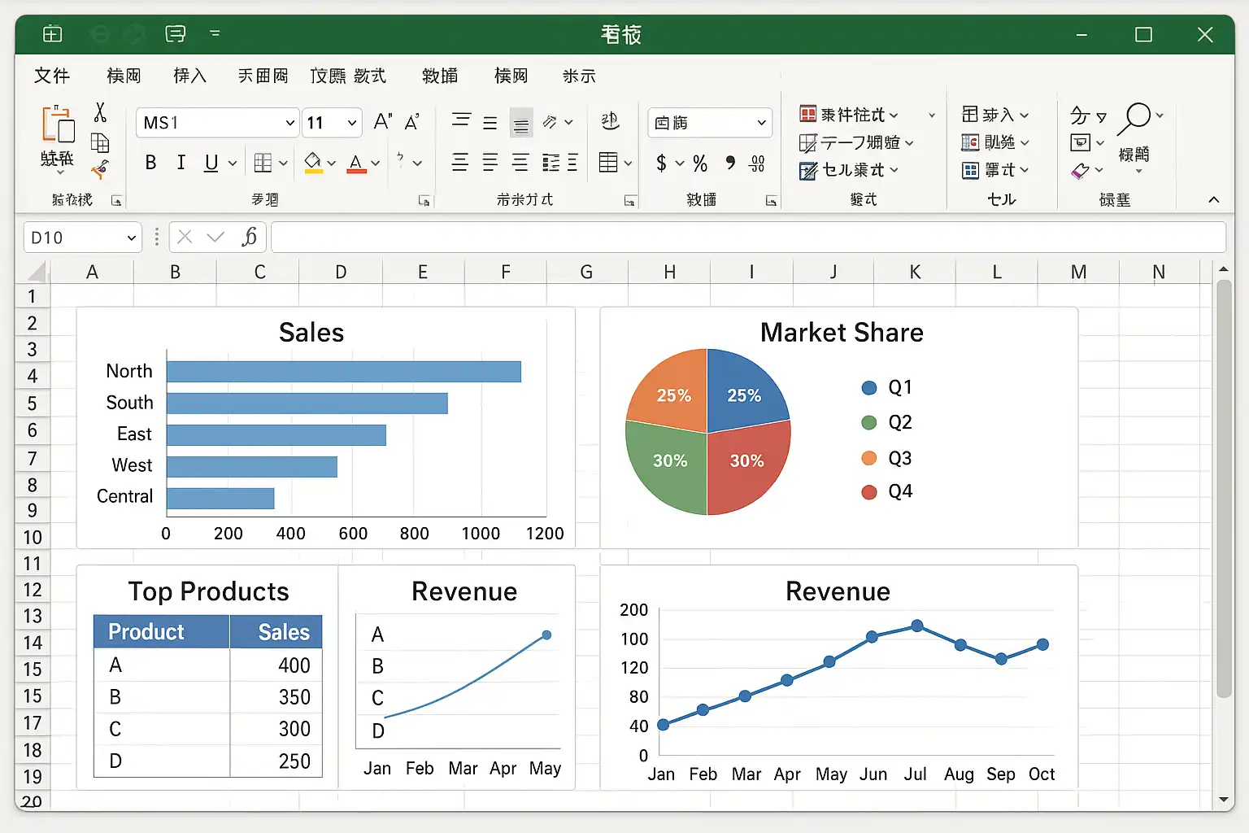Viewport: 1249px width, 833px height.
Task: Open the 文件 menu tab
Action: click(x=52, y=76)
